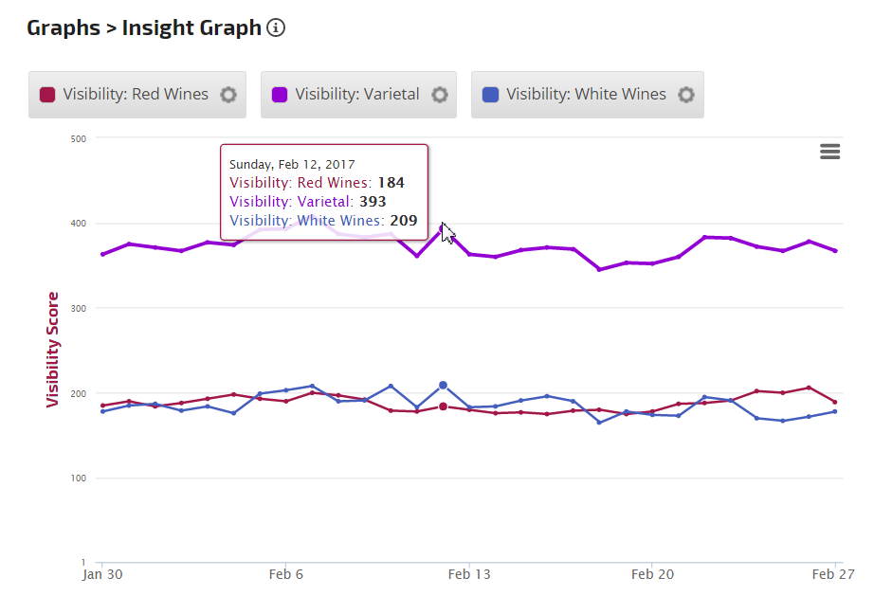The image size is (892, 614).
Task: Click the Feb 13 x-axis date label
Action: [x=469, y=574]
